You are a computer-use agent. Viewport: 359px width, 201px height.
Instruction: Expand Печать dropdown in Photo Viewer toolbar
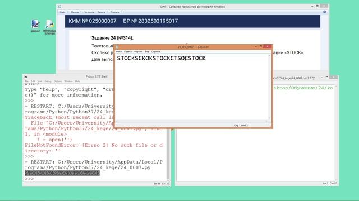76,12
